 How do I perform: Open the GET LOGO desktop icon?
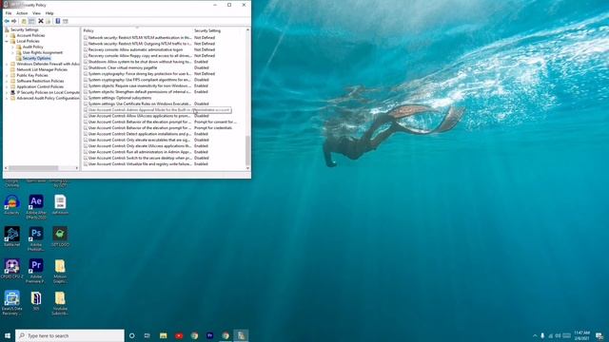click(60, 237)
